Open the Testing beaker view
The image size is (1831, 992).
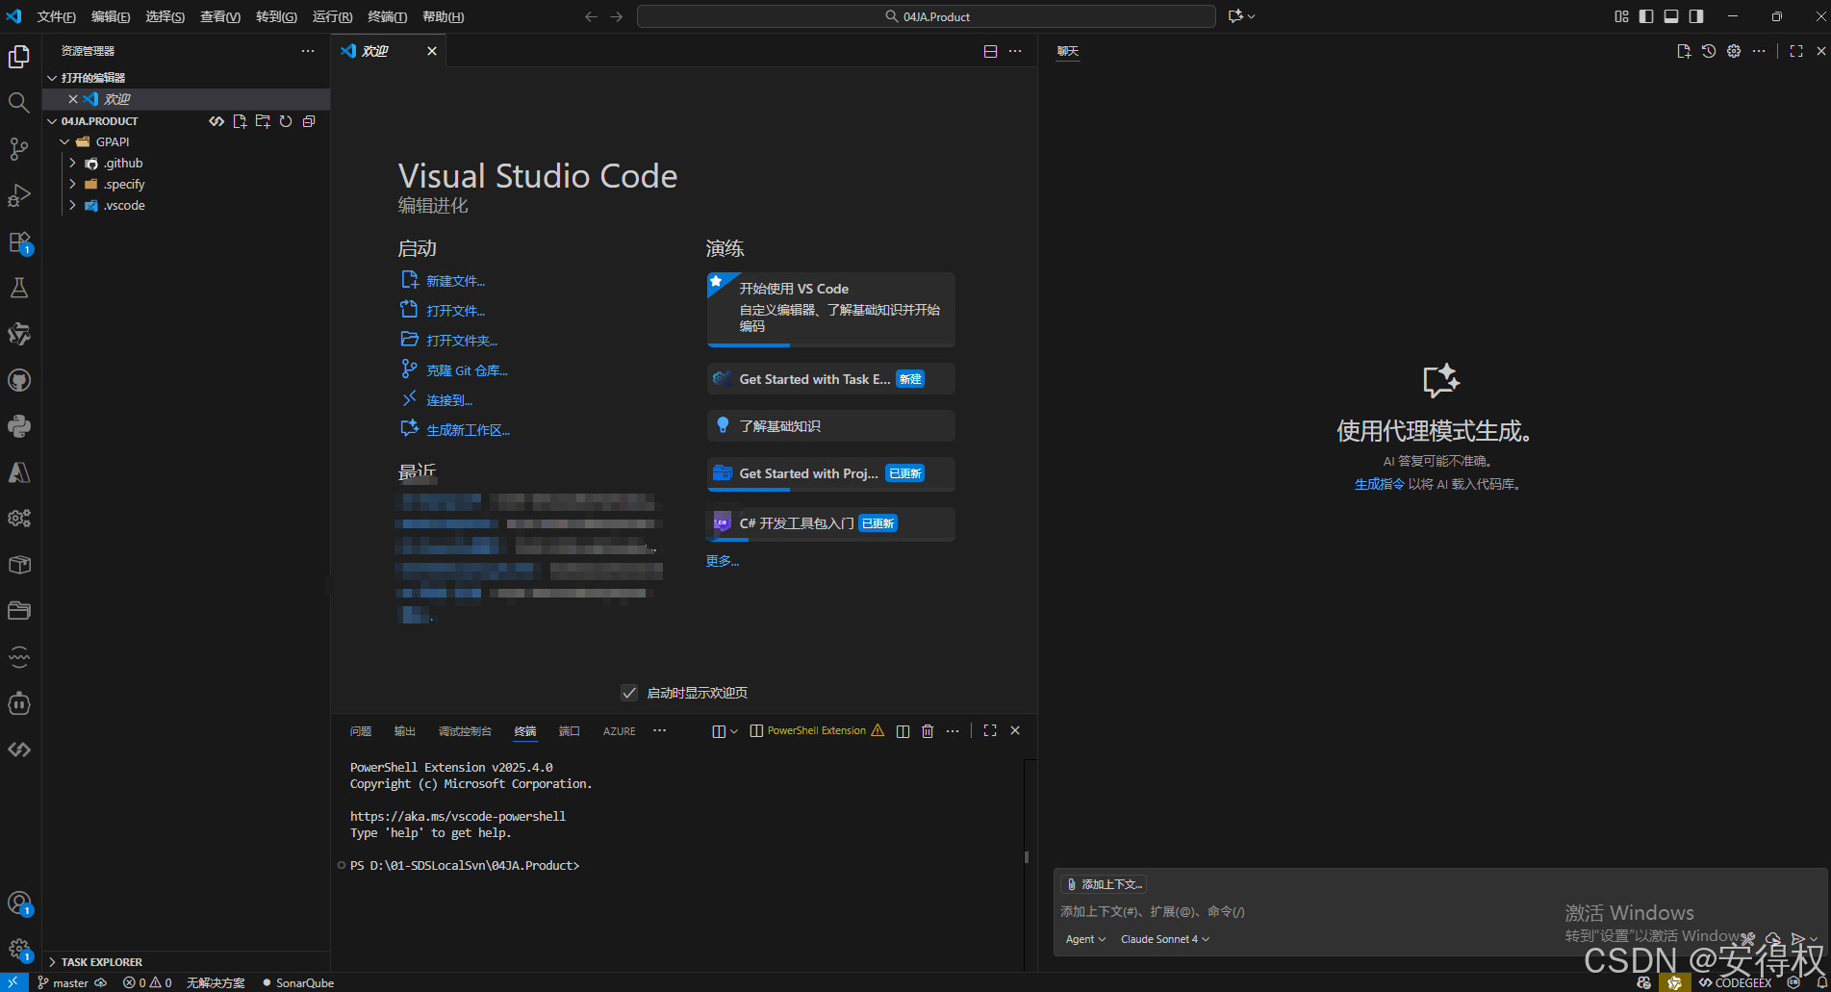coord(19,288)
